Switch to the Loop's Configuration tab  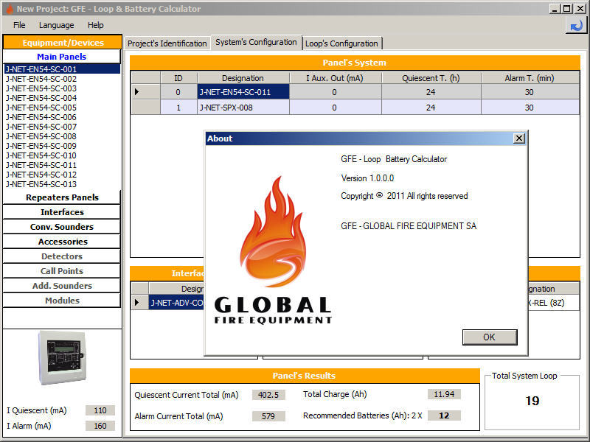[342, 43]
